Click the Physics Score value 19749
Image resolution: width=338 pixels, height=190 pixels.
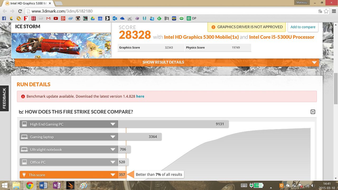click(236, 47)
